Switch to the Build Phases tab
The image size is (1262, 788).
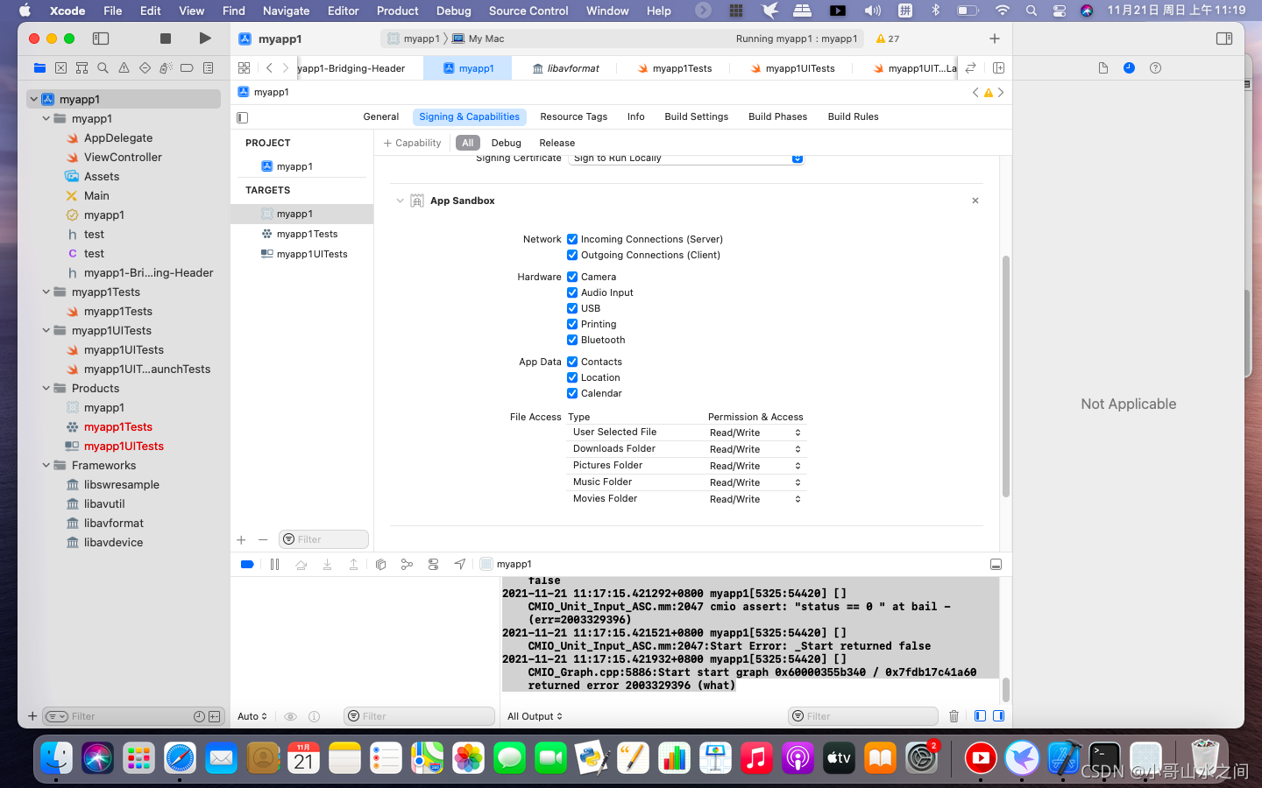(x=777, y=116)
